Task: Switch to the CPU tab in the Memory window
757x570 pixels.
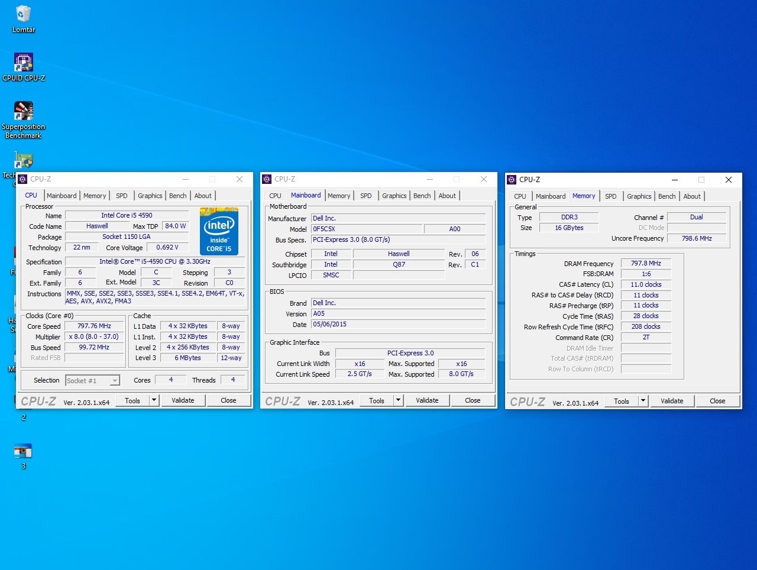Action: [520, 196]
